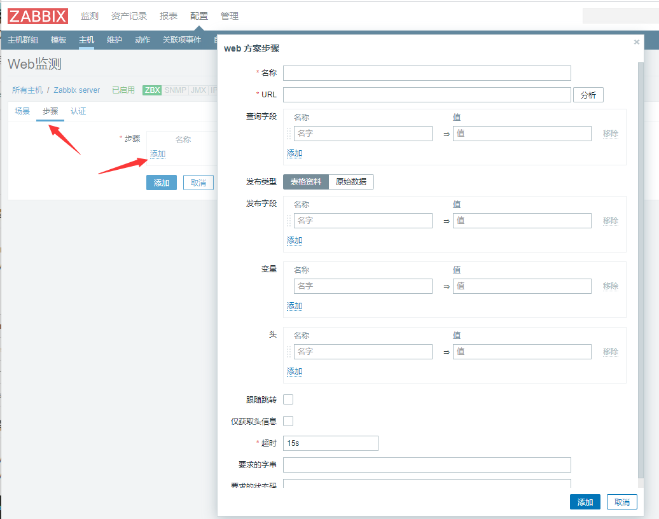Click 添加 link under 变量
This screenshot has height=519, width=659.
click(294, 306)
